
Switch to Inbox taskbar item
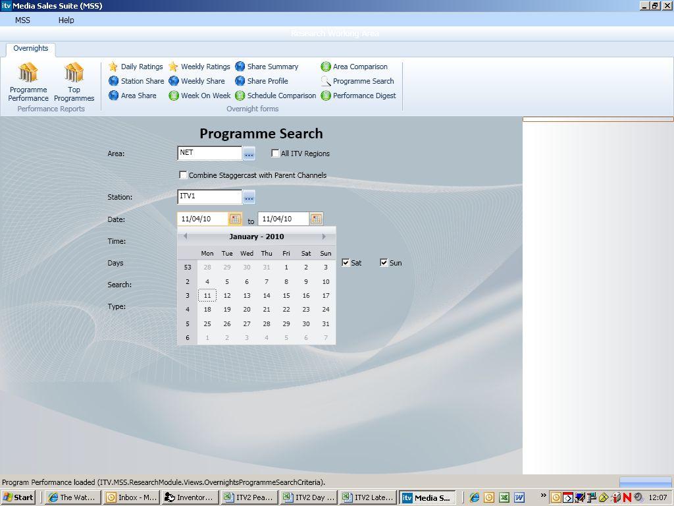[132, 497]
